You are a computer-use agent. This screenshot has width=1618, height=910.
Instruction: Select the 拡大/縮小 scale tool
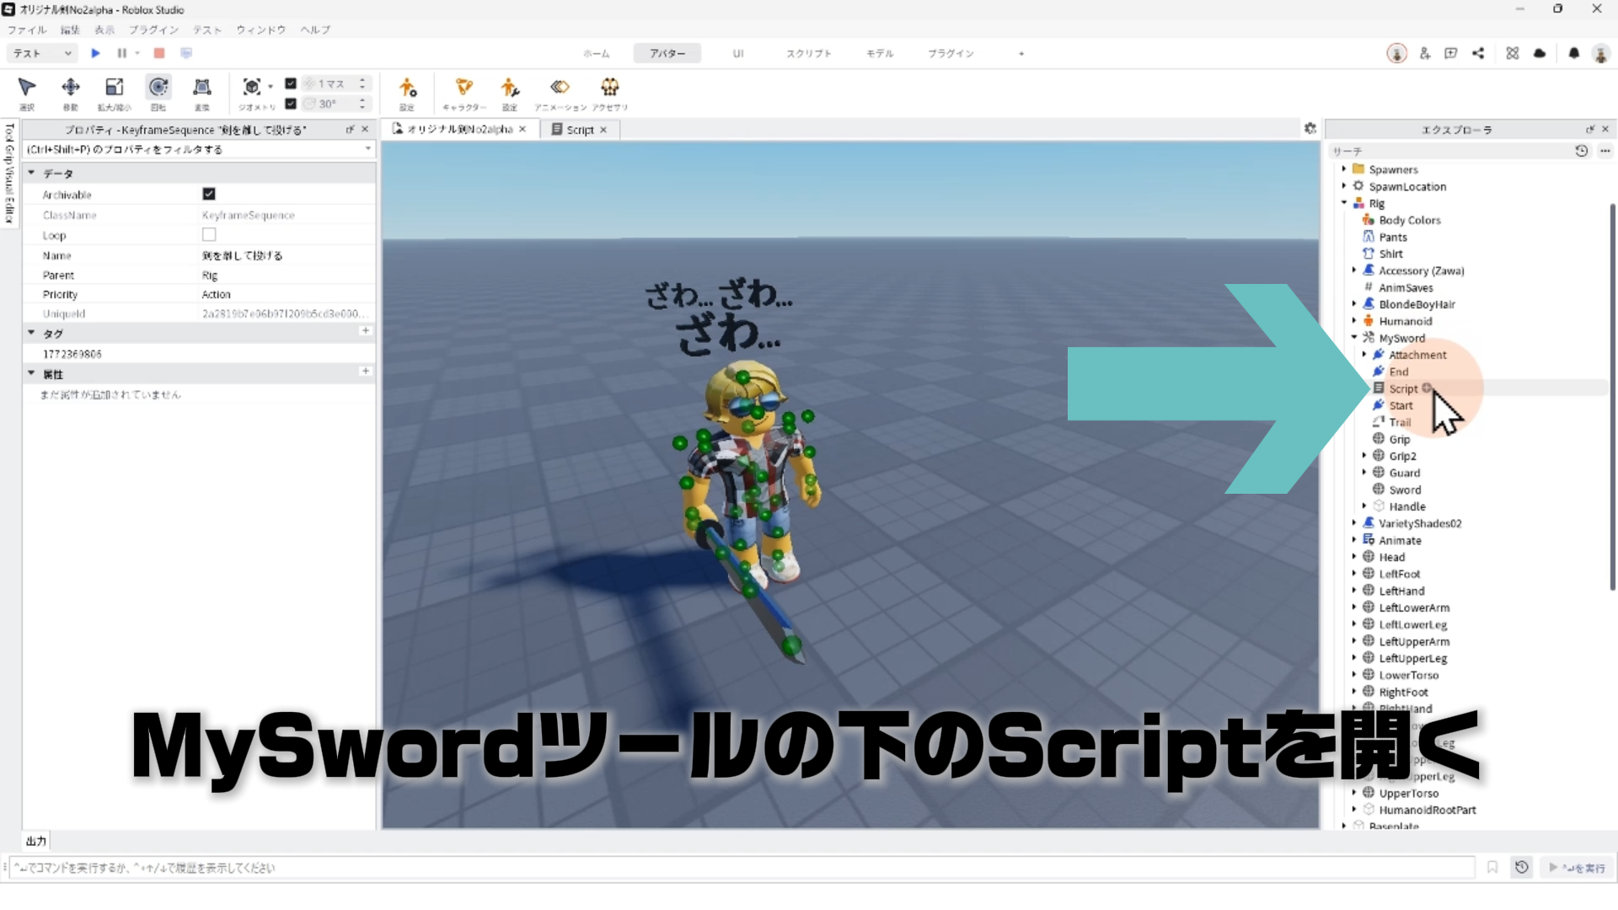tap(114, 88)
